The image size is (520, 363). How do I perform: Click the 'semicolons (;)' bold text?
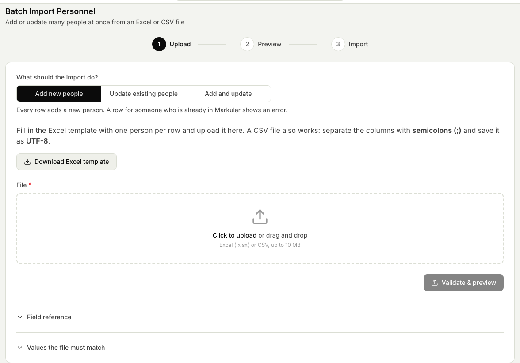point(437,131)
